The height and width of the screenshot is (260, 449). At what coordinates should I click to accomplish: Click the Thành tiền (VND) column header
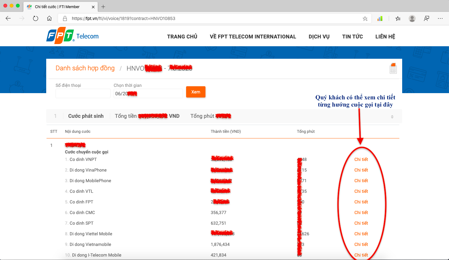pos(226,132)
